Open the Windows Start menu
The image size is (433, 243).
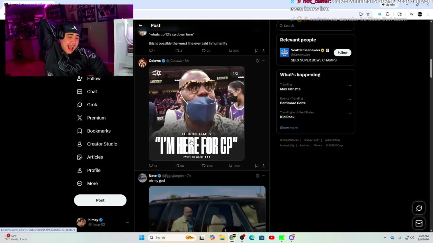pyautogui.click(x=142, y=238)
